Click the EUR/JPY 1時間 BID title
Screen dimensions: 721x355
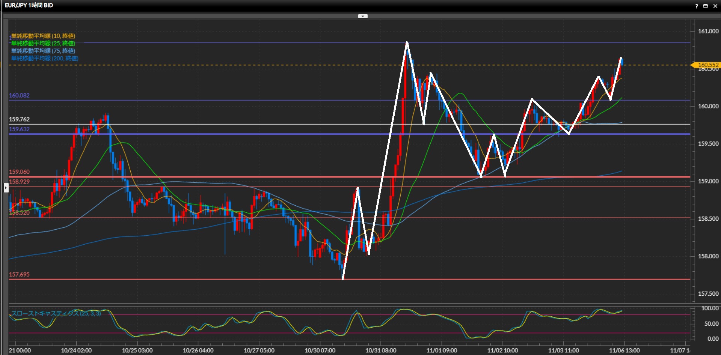[29, 5]
